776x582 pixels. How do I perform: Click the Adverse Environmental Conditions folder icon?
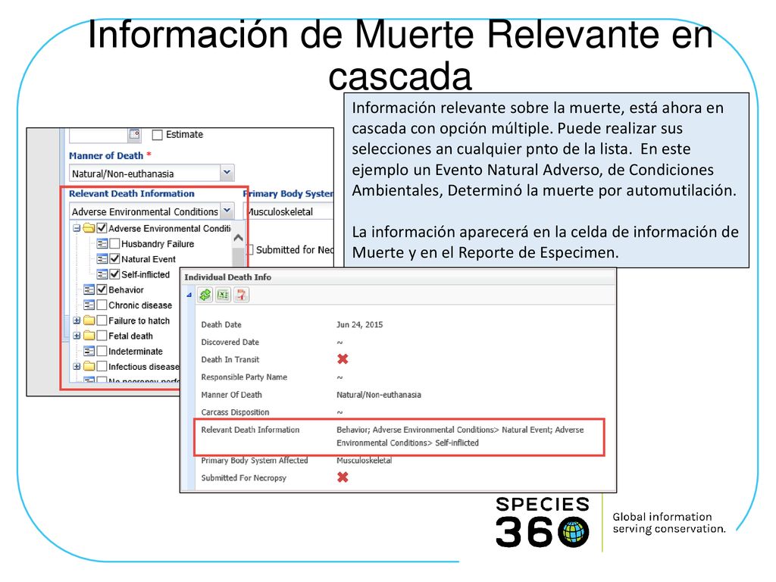[x=89, y=228]
